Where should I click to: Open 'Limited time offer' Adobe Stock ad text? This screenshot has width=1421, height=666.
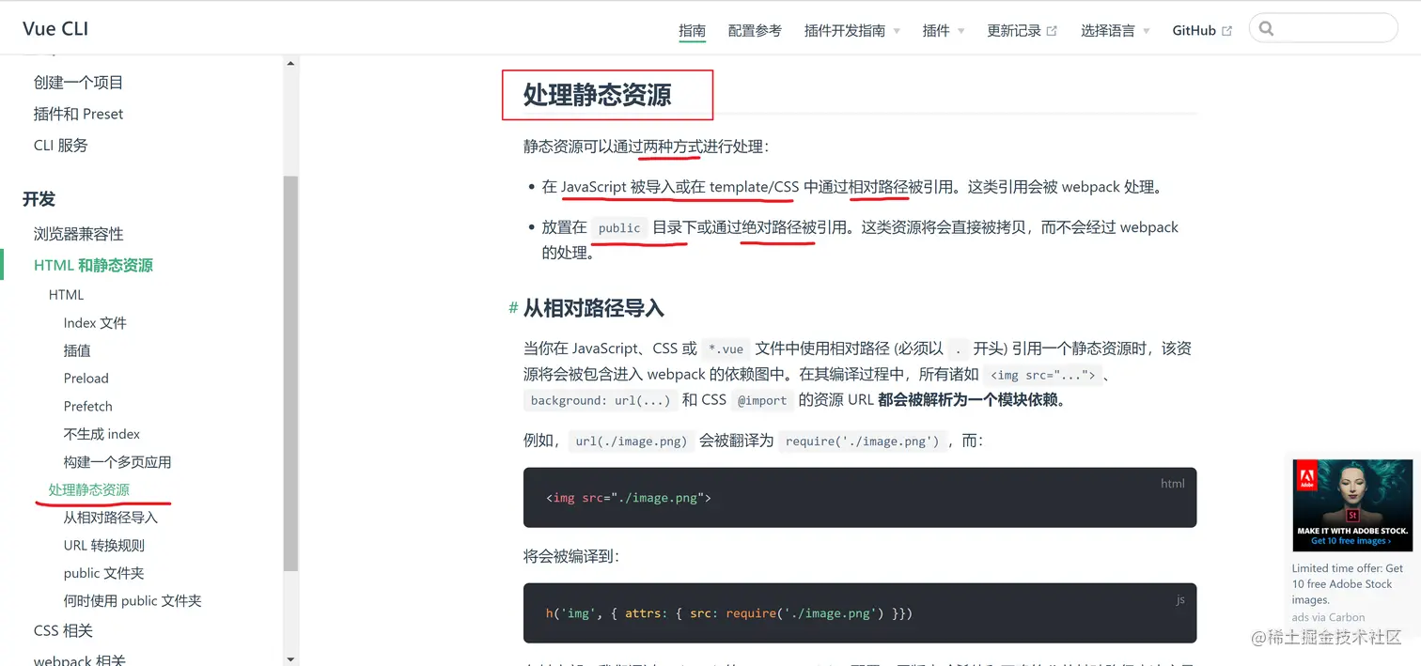1348,583
